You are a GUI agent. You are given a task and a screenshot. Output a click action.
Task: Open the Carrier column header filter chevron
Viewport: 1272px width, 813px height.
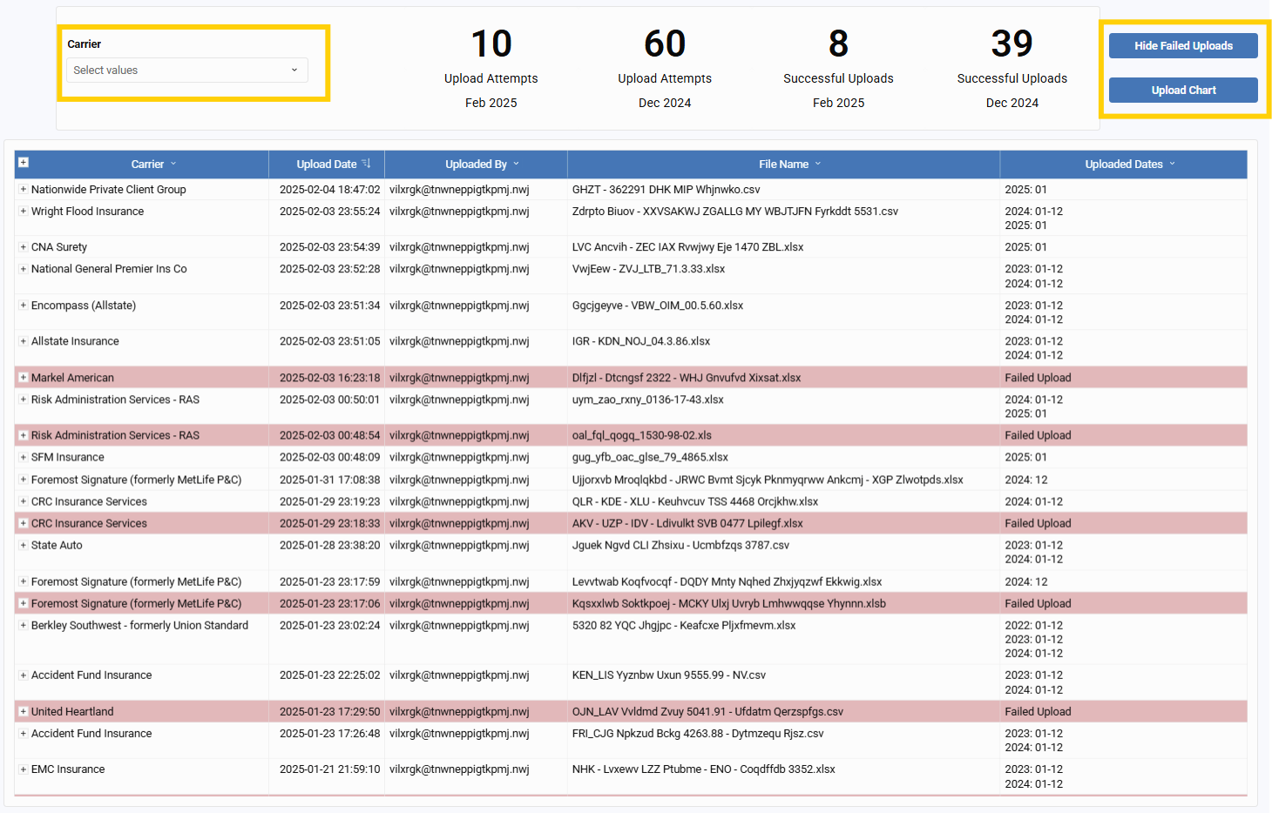pyautogui.click(x=173, y=164)
